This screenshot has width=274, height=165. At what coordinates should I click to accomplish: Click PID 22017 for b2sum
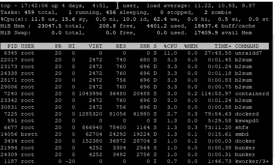coord(9,60)
